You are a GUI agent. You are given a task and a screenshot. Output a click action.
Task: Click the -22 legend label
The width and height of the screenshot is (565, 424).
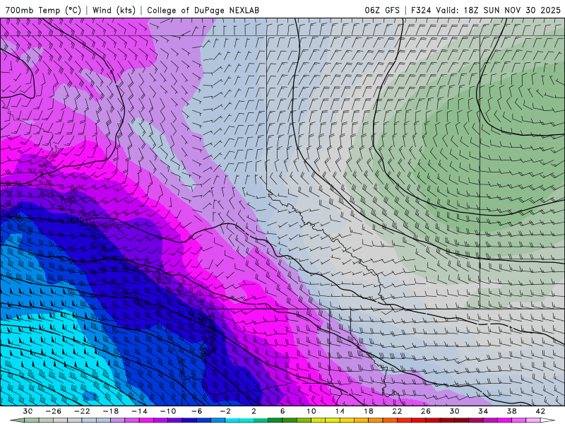[x=82, y=411]
